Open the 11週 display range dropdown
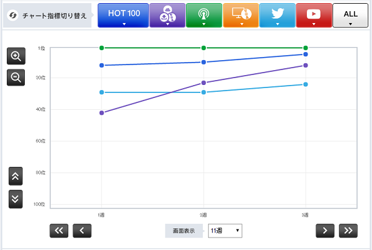The width and height of the screenshot is (372, 250). (x=225, y=231)
